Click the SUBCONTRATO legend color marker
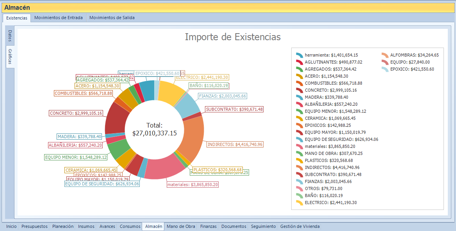The height and width of the screenshot is (231, 456). pos(299,174)
